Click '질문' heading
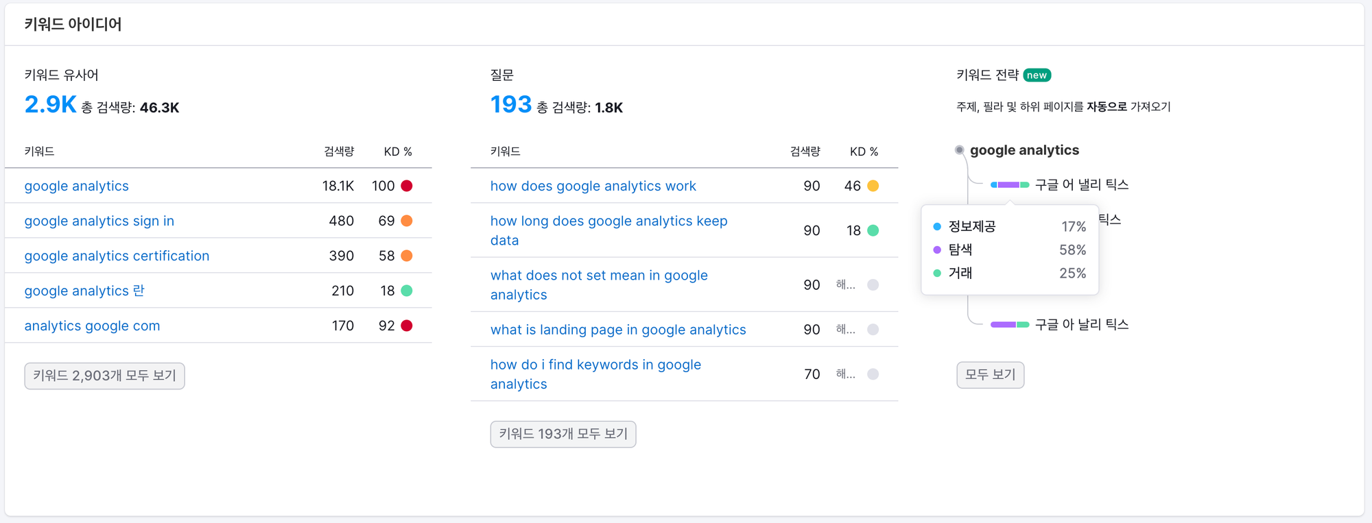The width and height of the screenshot is (1372, 523). point(501,75)
